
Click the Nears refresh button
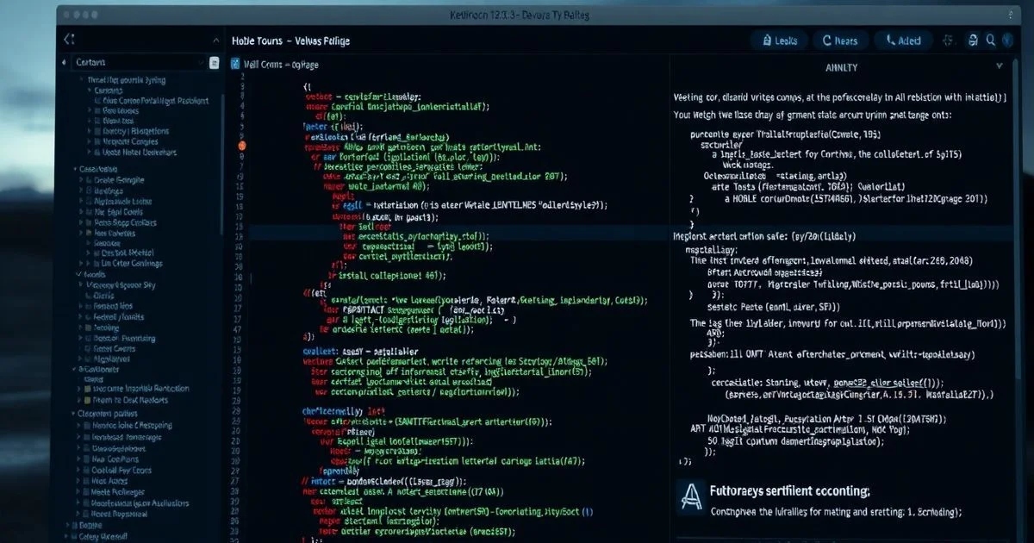pos(840,41)
